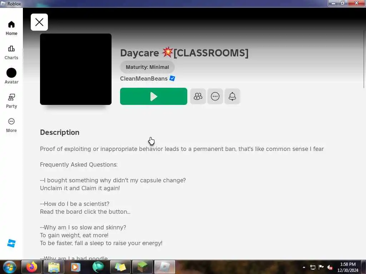Click the Description heading
366x274 pixels.
click(x=60, y=132)
